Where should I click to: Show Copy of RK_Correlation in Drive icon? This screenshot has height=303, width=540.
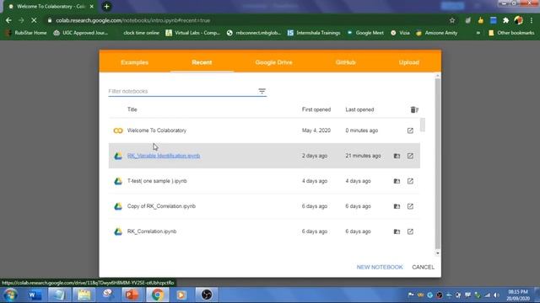(x=397, y=206)
